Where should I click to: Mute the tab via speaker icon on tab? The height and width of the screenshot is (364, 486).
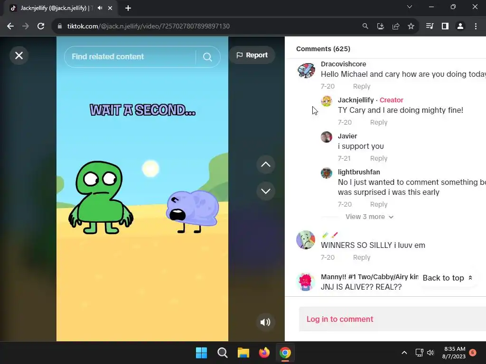(100, 8)
